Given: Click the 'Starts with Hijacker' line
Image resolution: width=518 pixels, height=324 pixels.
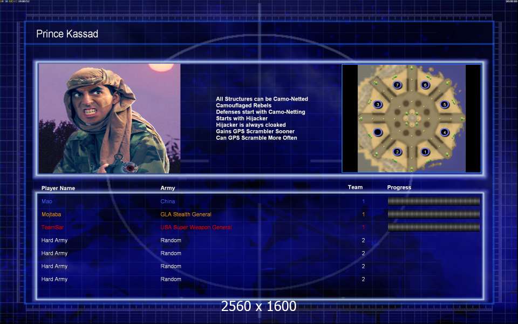Looking at the screenshot, I should coord(242,118).
